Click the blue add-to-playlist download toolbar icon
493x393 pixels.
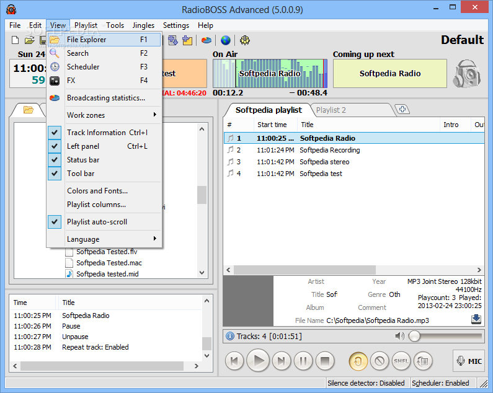click(172, 40)
